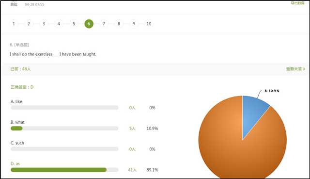Click the B: 10.9% pie chart label
The height and width of the screenshot is (179, 310).
tap(272, 91)
